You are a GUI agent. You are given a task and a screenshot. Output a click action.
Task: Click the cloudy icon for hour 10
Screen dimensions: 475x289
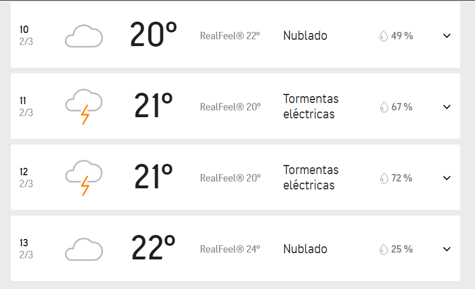click(x=84, y=36)
